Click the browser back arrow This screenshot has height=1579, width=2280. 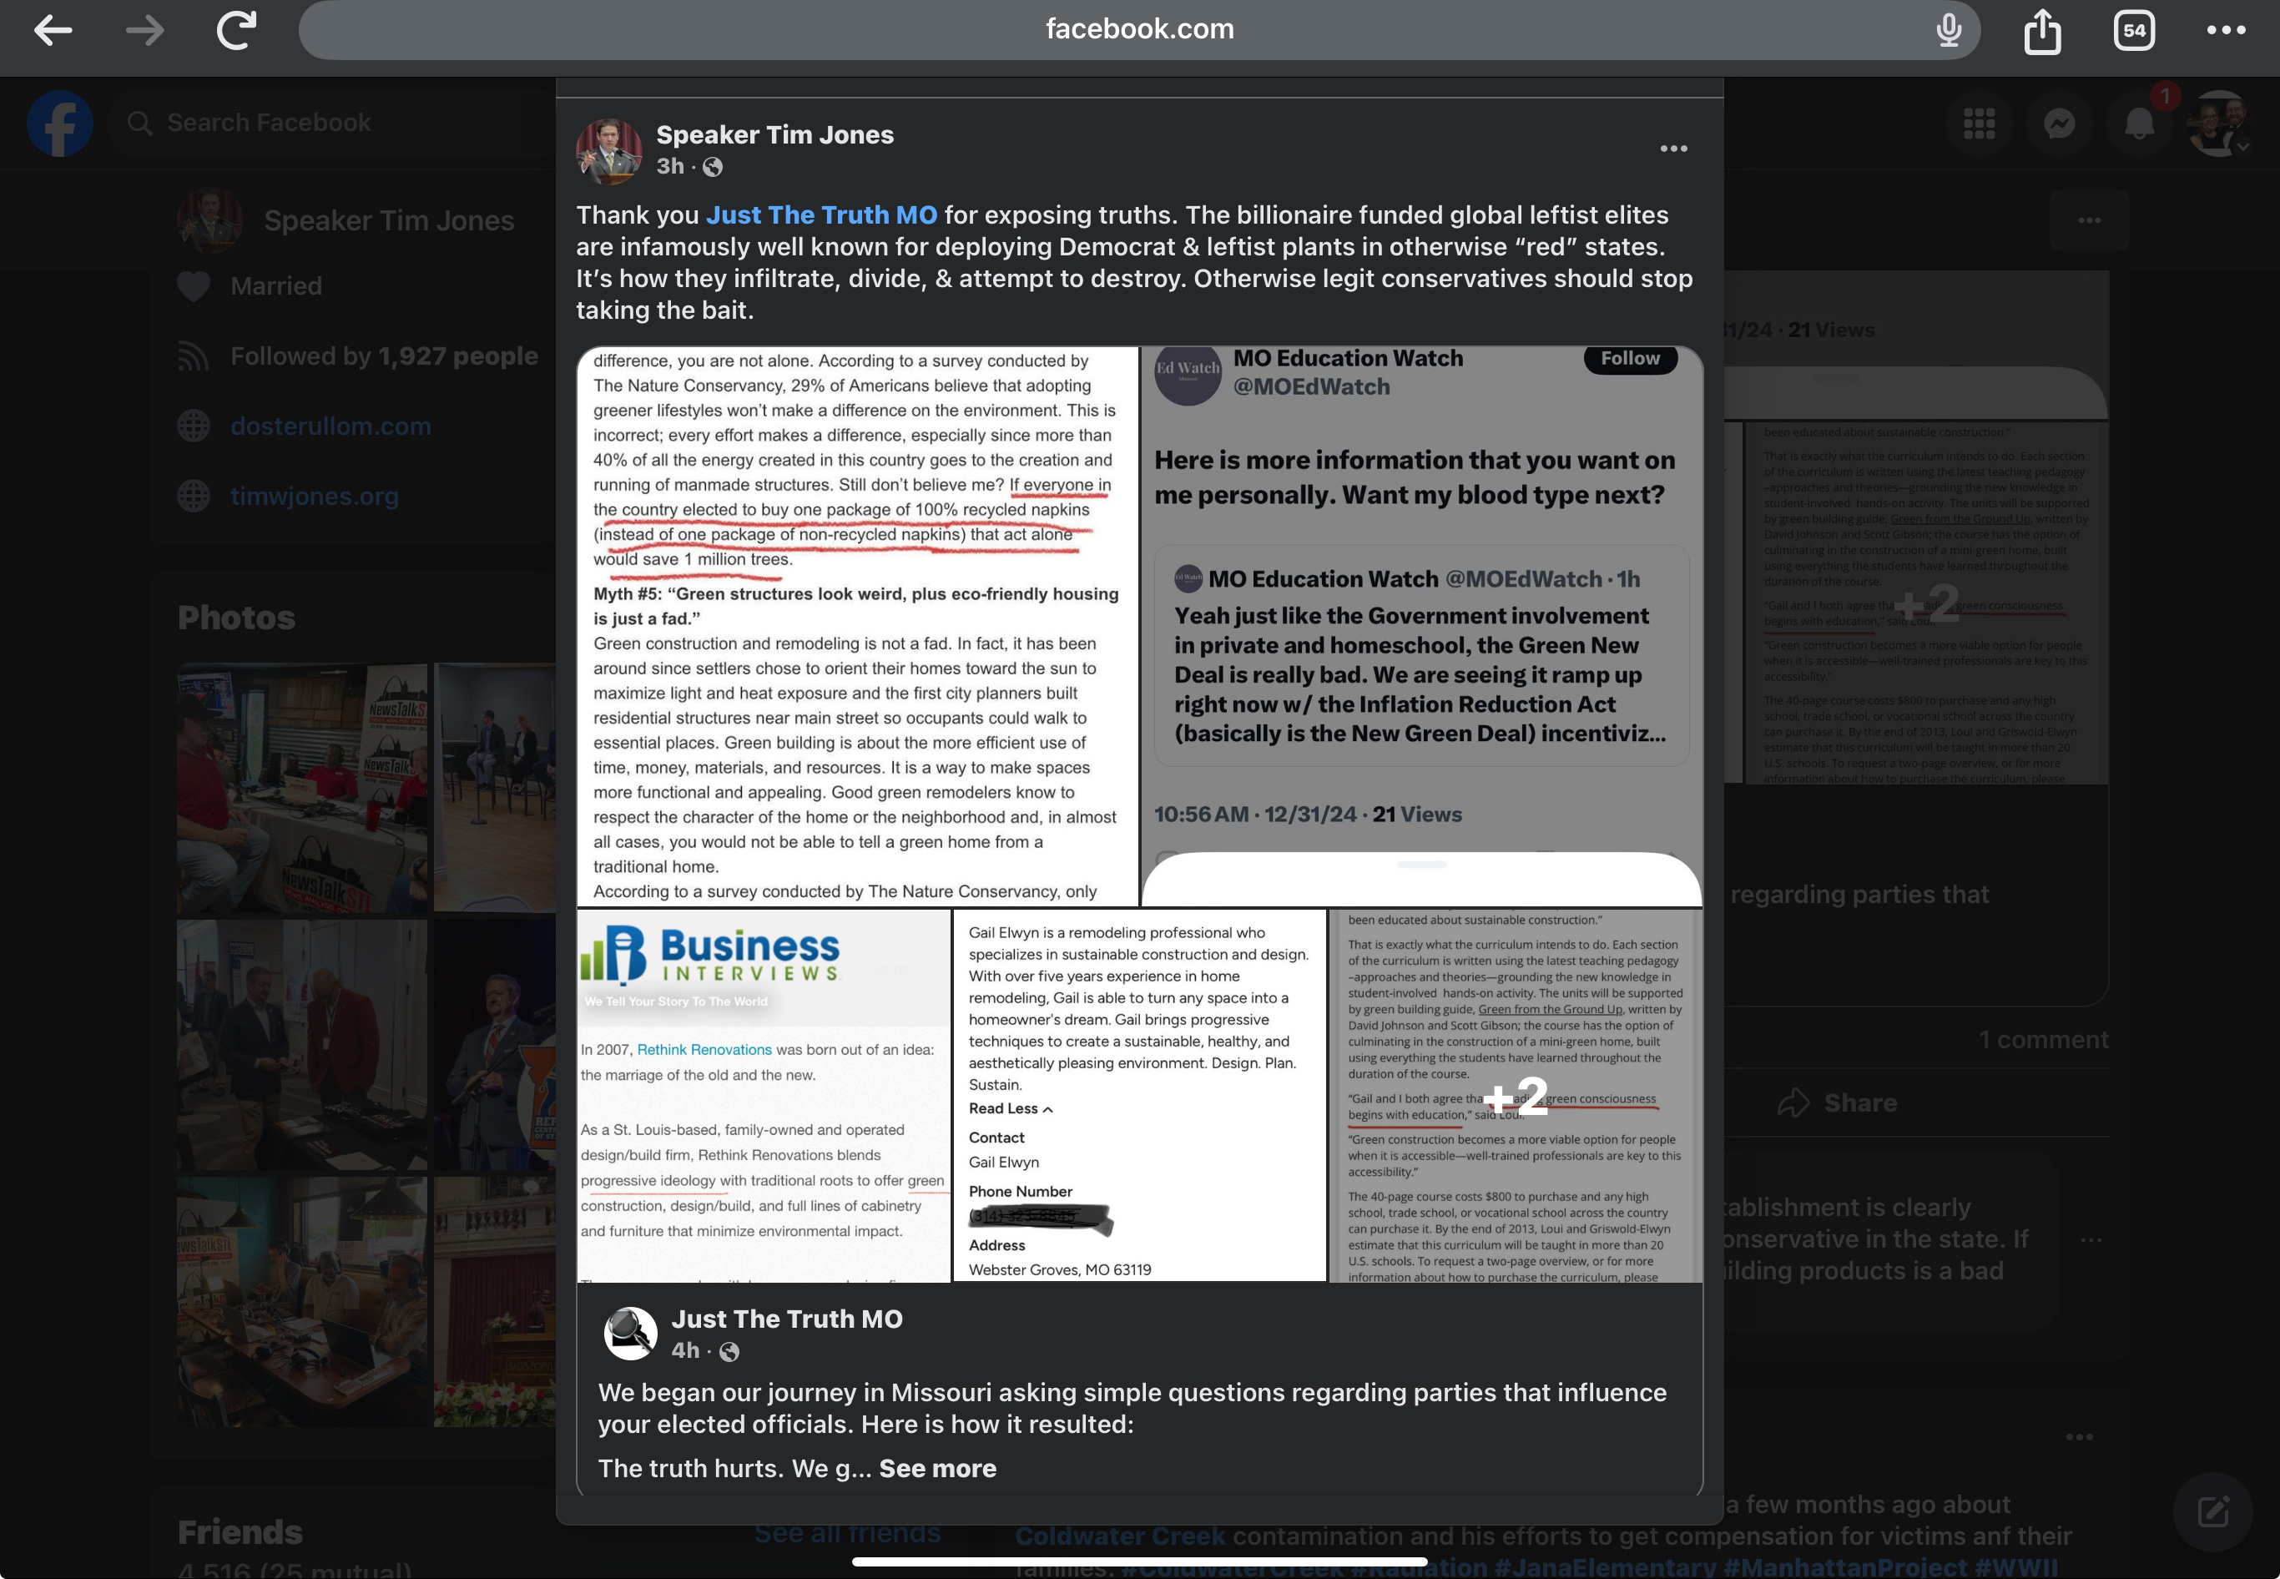point(53,31)
